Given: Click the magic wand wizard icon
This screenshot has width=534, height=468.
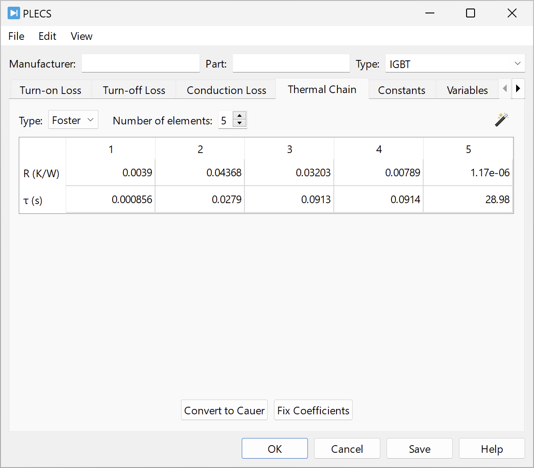Looking at the screenshot, I should (x=502, y=119).
